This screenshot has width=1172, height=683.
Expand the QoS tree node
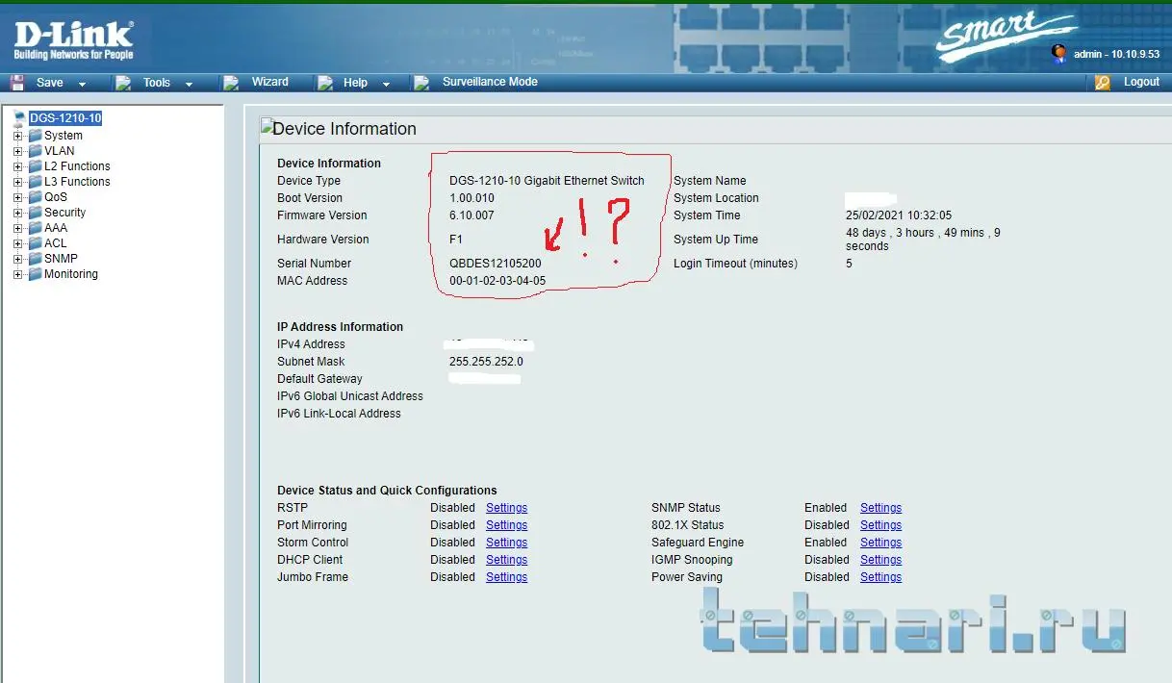tap(18, 197)
